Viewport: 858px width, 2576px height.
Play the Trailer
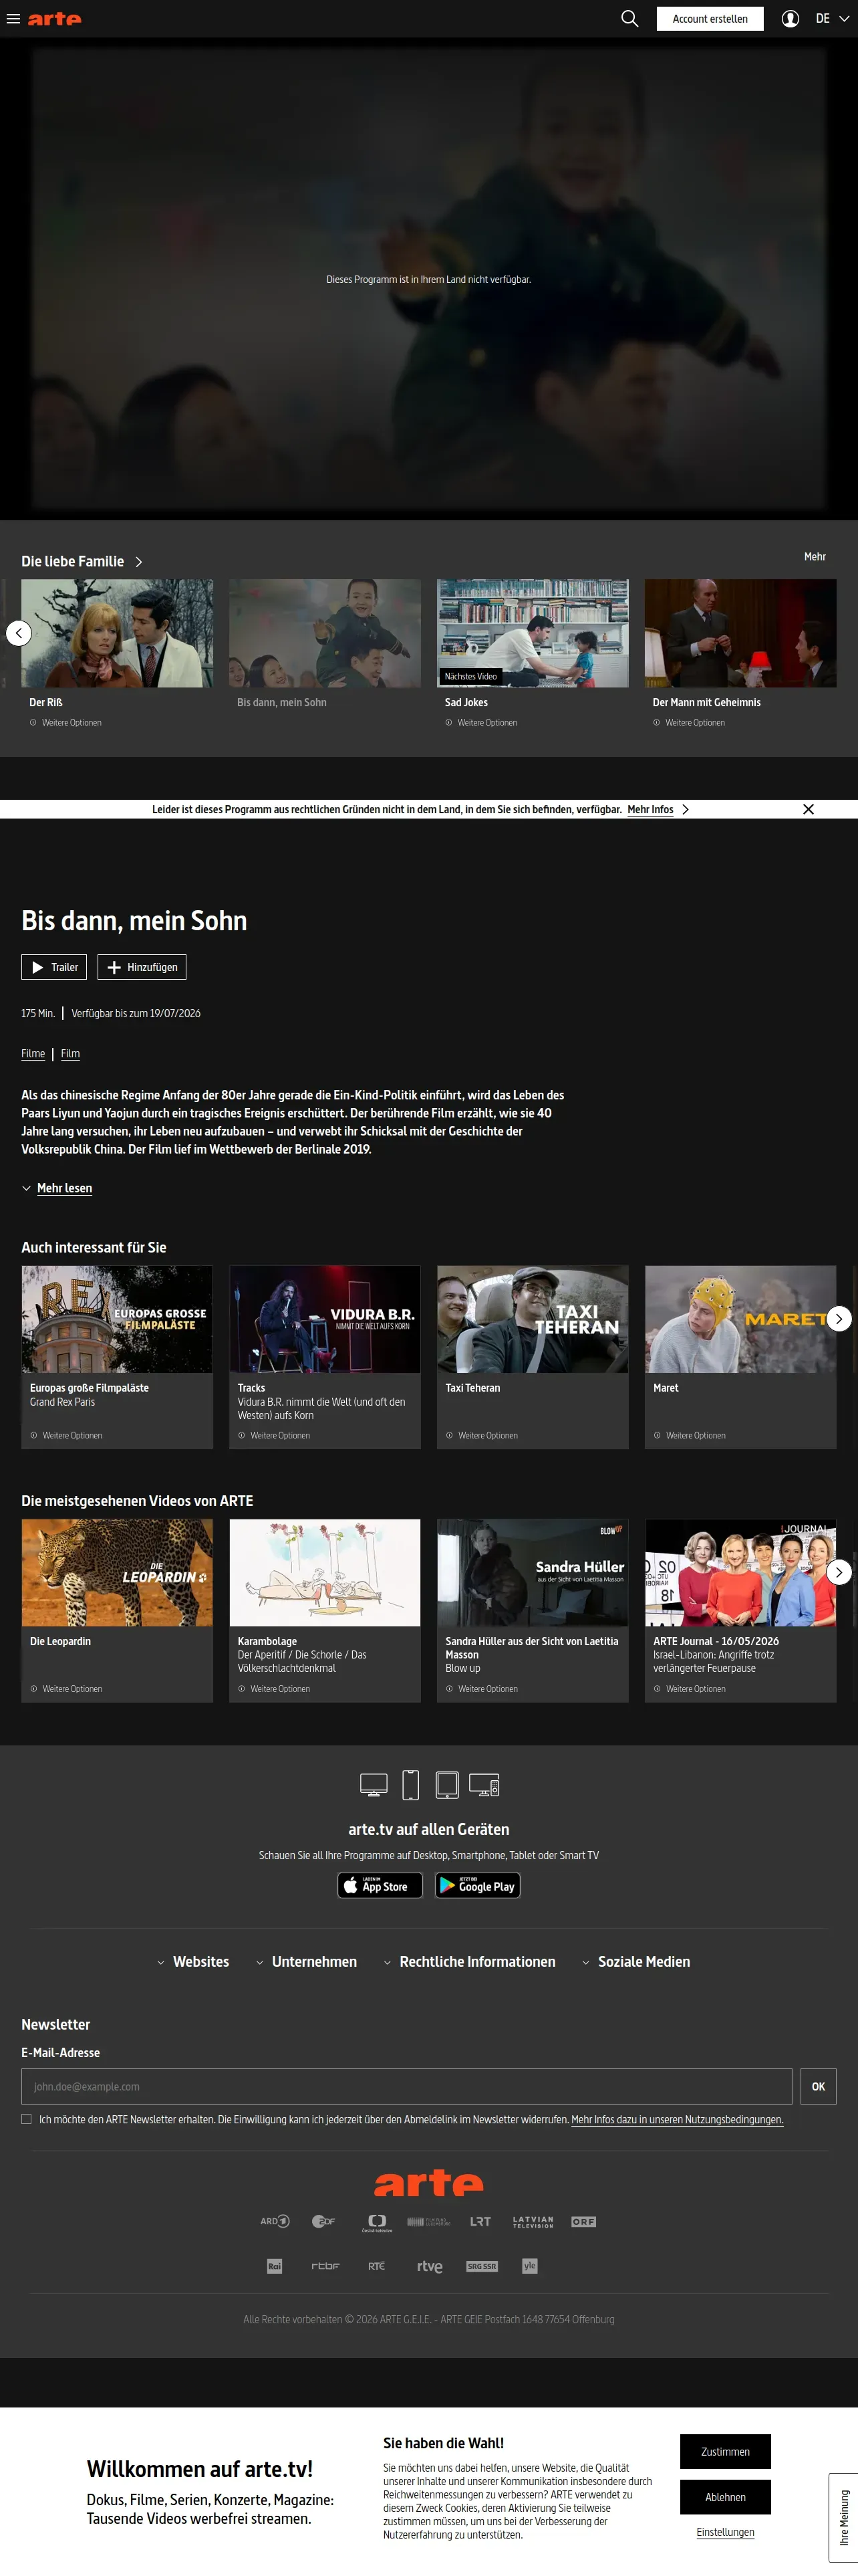tap(54, 967)
